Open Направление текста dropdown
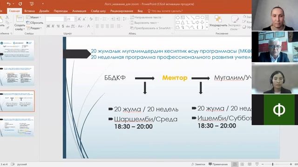 pos(146,17)
